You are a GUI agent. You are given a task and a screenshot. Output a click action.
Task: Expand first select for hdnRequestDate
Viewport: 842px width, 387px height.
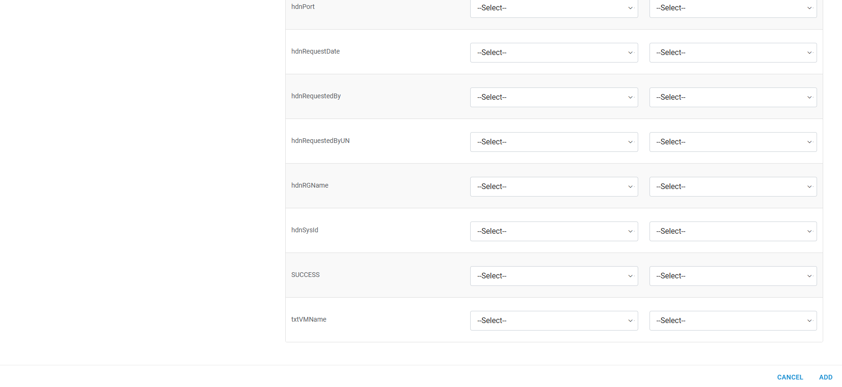[553, 53]
